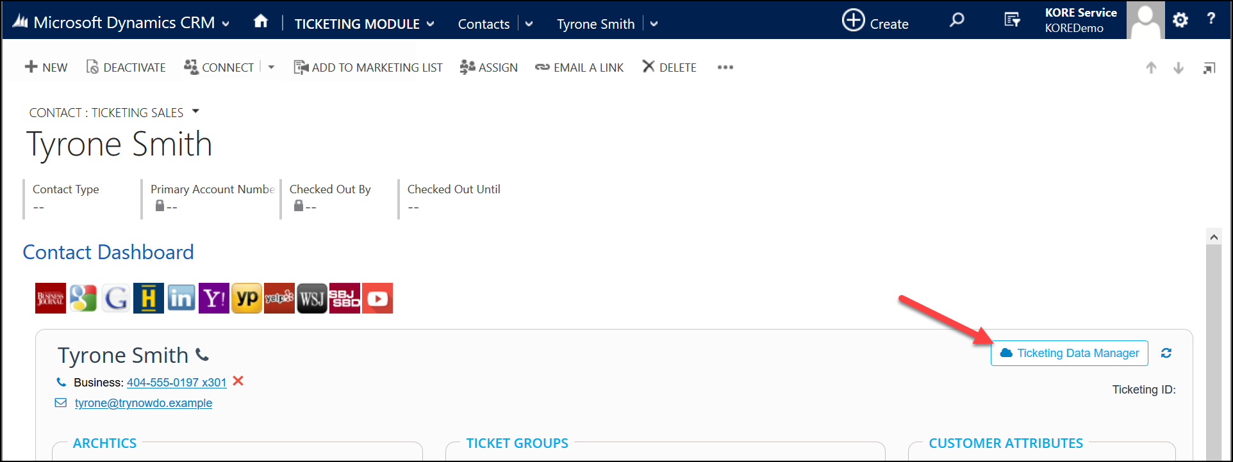Open Contacts in the navbar

pyautogui.click(x=484, y=24)
